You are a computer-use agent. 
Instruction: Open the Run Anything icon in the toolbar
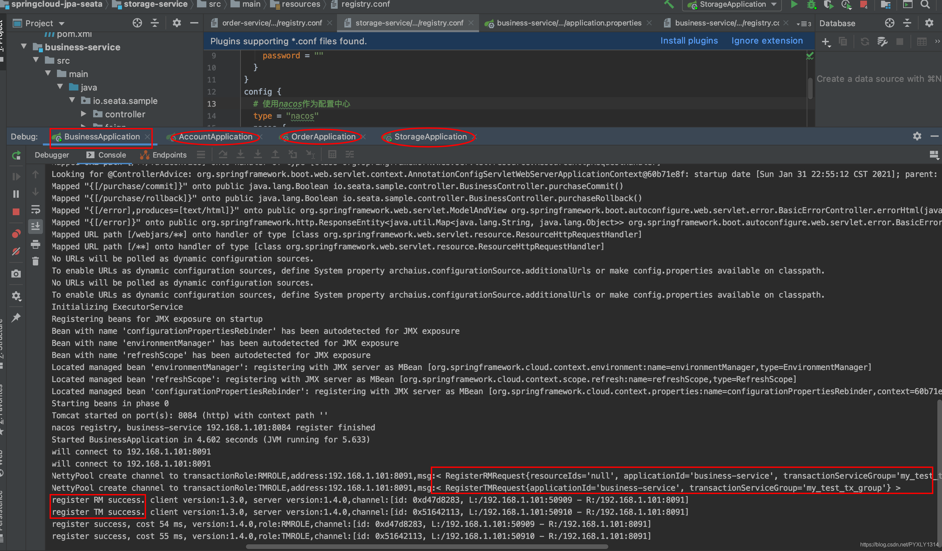[907, 4]
